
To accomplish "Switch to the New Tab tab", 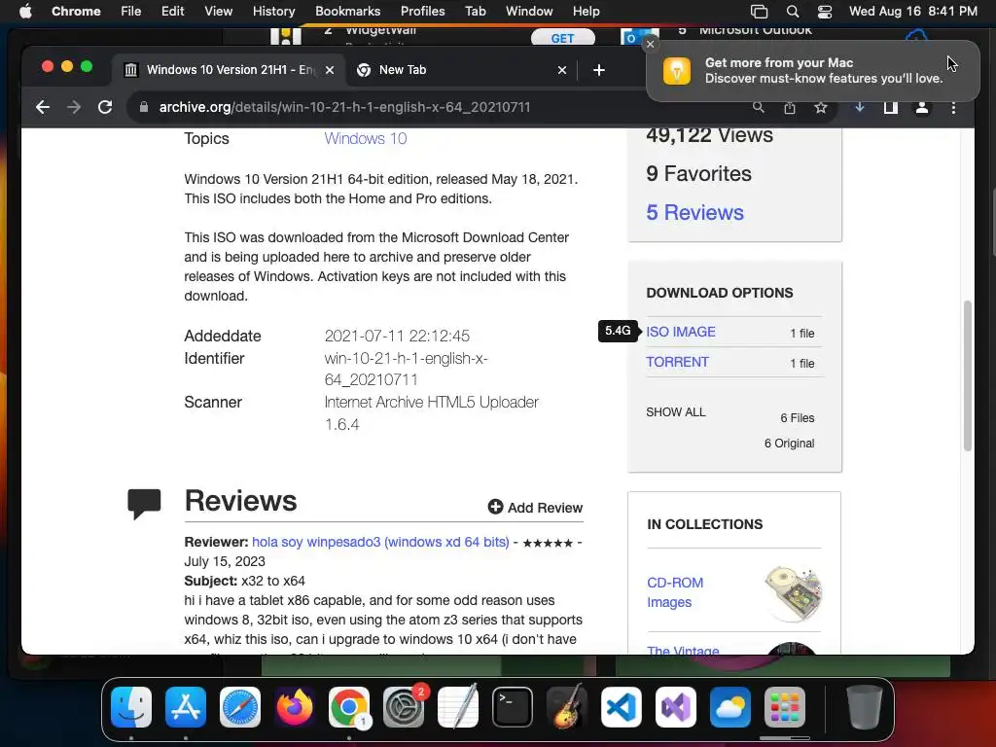I will click(x=460, y=70).
